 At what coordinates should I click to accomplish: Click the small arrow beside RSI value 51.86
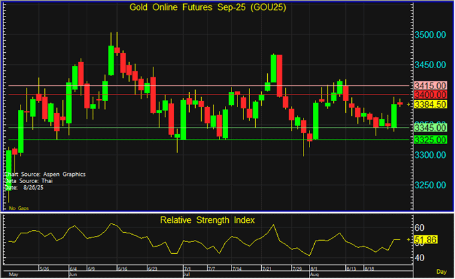409,240
